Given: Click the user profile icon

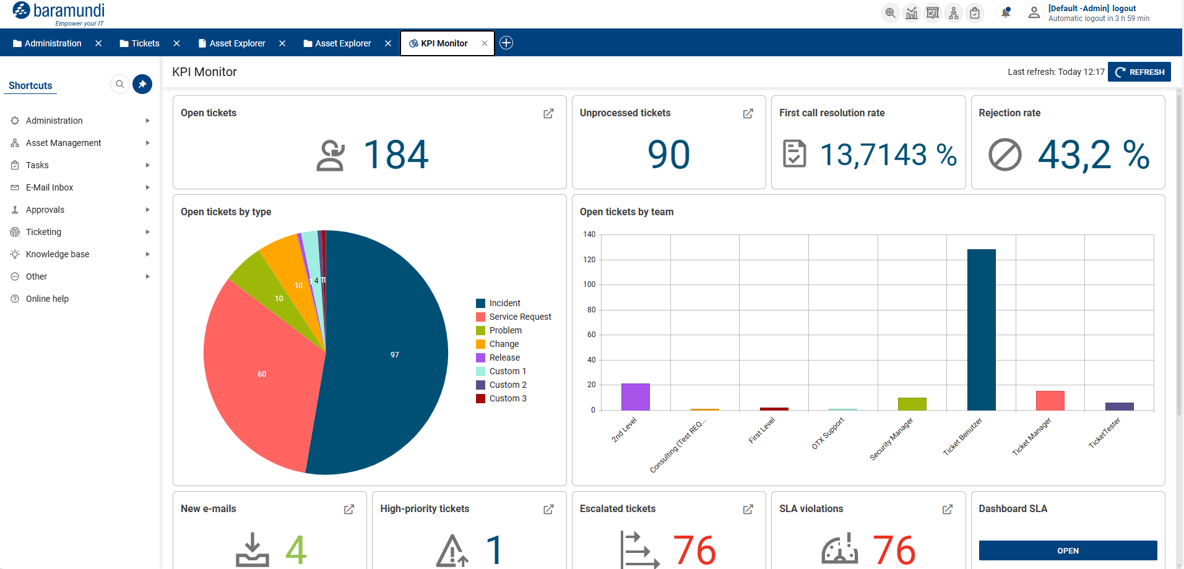Looking at the screenshot, I should (x=1034, y=12).
